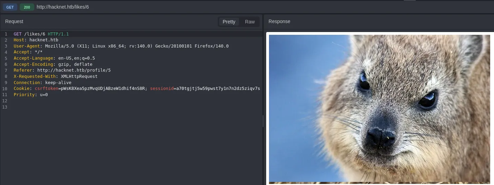This screenshot has width=494, height=185.
Task: Select the Pretty view toggle
Action: point(229,22)
